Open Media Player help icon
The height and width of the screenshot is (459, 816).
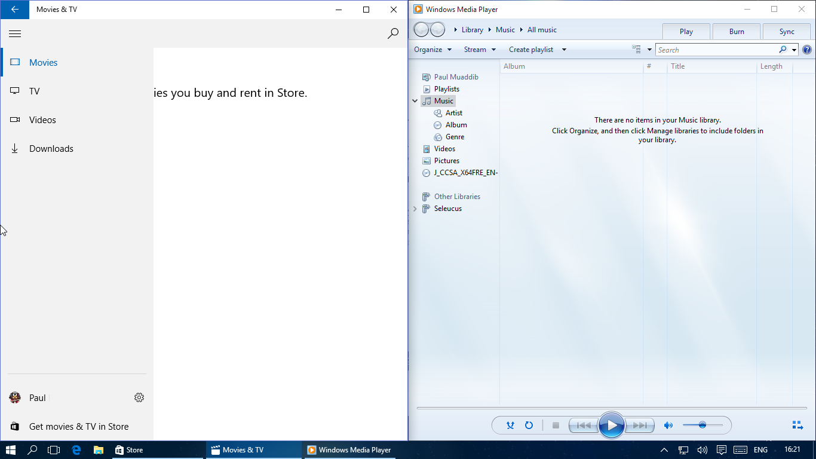point(807,50)
